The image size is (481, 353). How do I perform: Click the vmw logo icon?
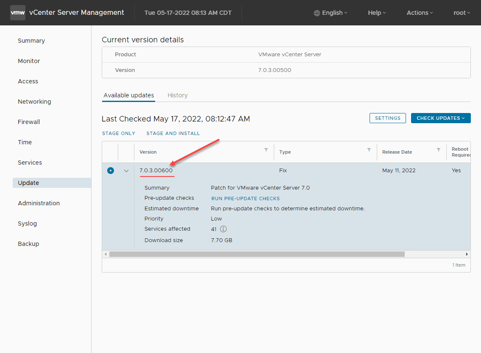(18, 13)
